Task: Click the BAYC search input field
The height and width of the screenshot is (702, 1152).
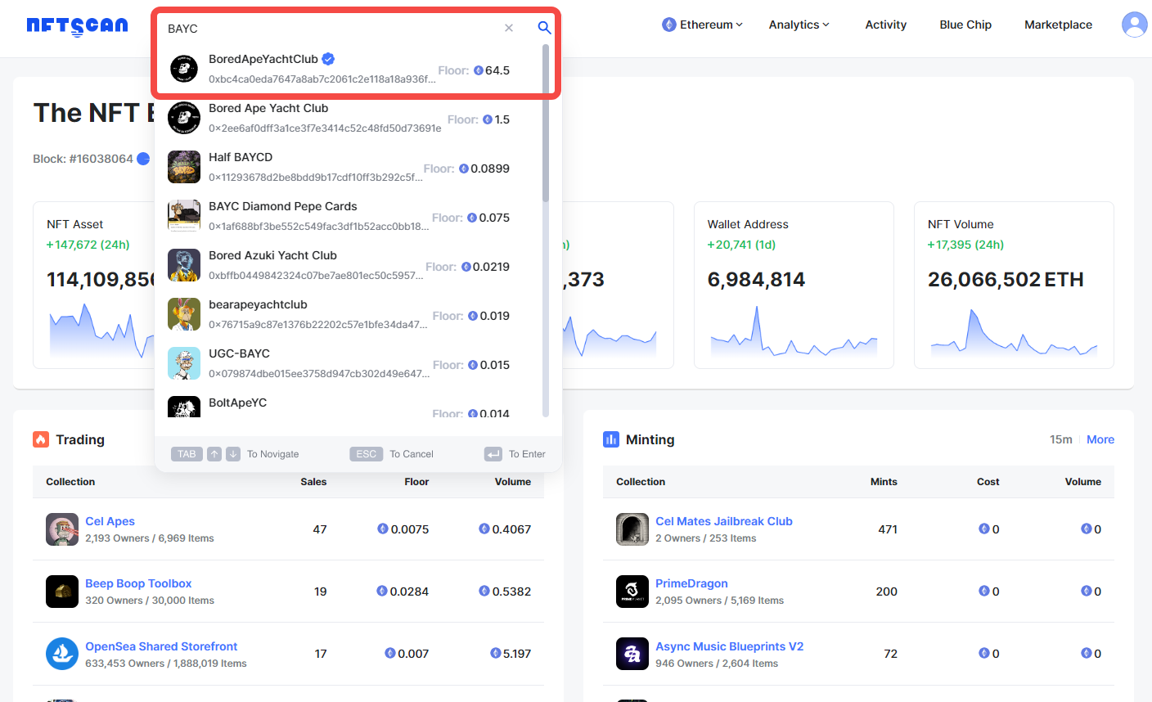Action: [327, 29]
